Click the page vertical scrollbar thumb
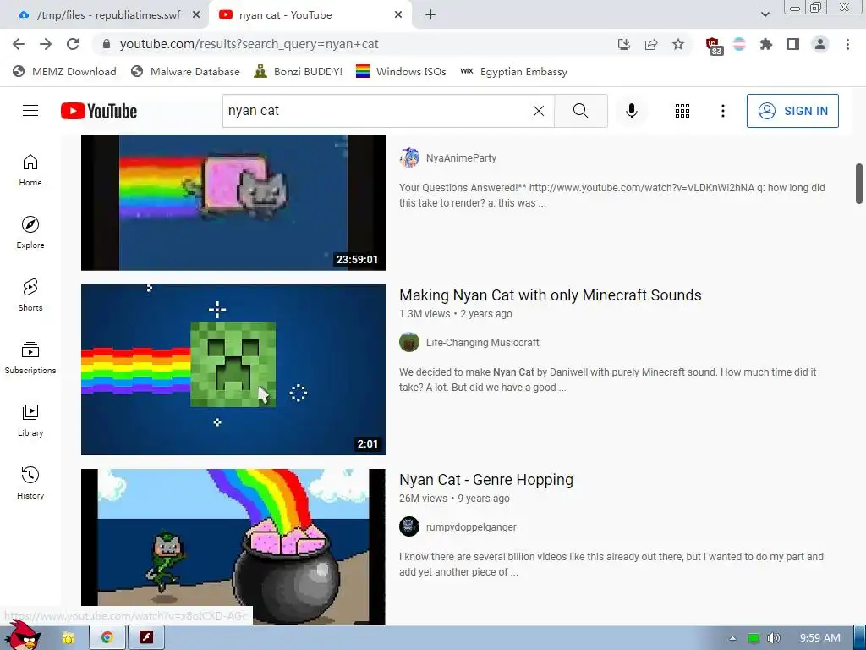 [859, 184]
